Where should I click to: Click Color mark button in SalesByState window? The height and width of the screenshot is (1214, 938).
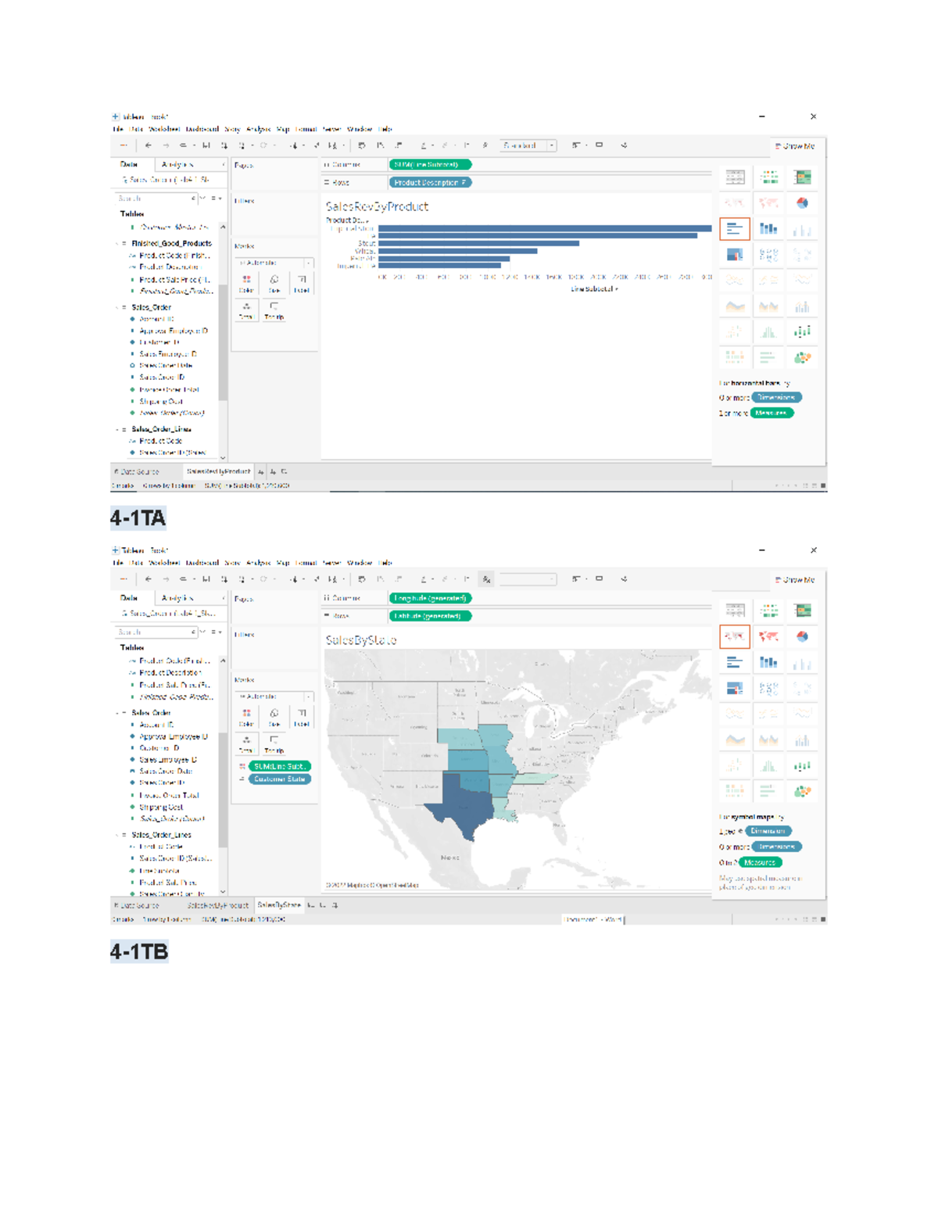[246, 716]
